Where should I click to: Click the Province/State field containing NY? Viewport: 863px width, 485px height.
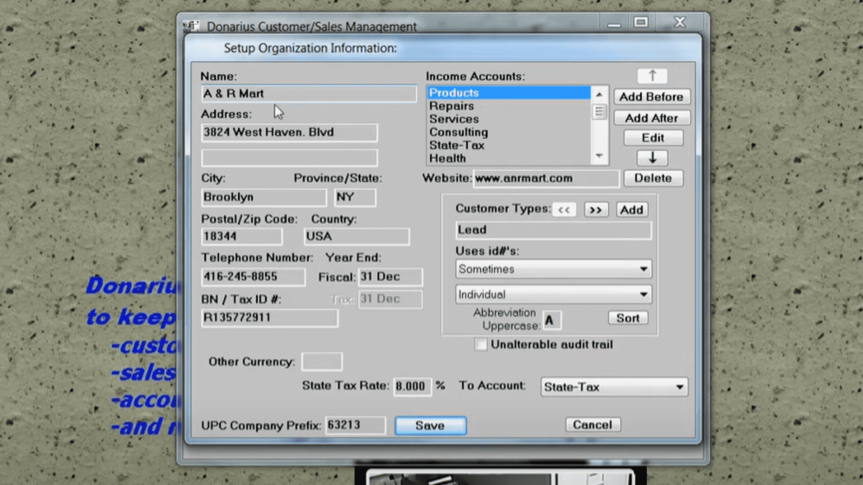(355, 197)
